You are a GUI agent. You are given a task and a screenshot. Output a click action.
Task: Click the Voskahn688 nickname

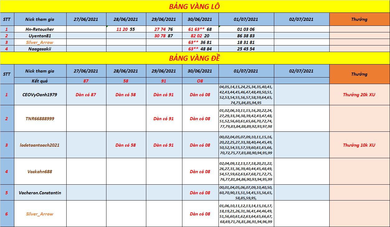(40, 172)
